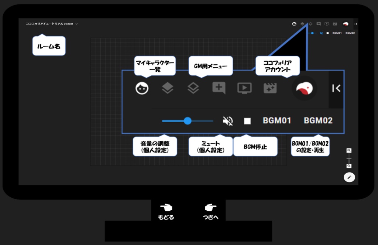Open the GM用メニュー layers icon

pos(193,88)
